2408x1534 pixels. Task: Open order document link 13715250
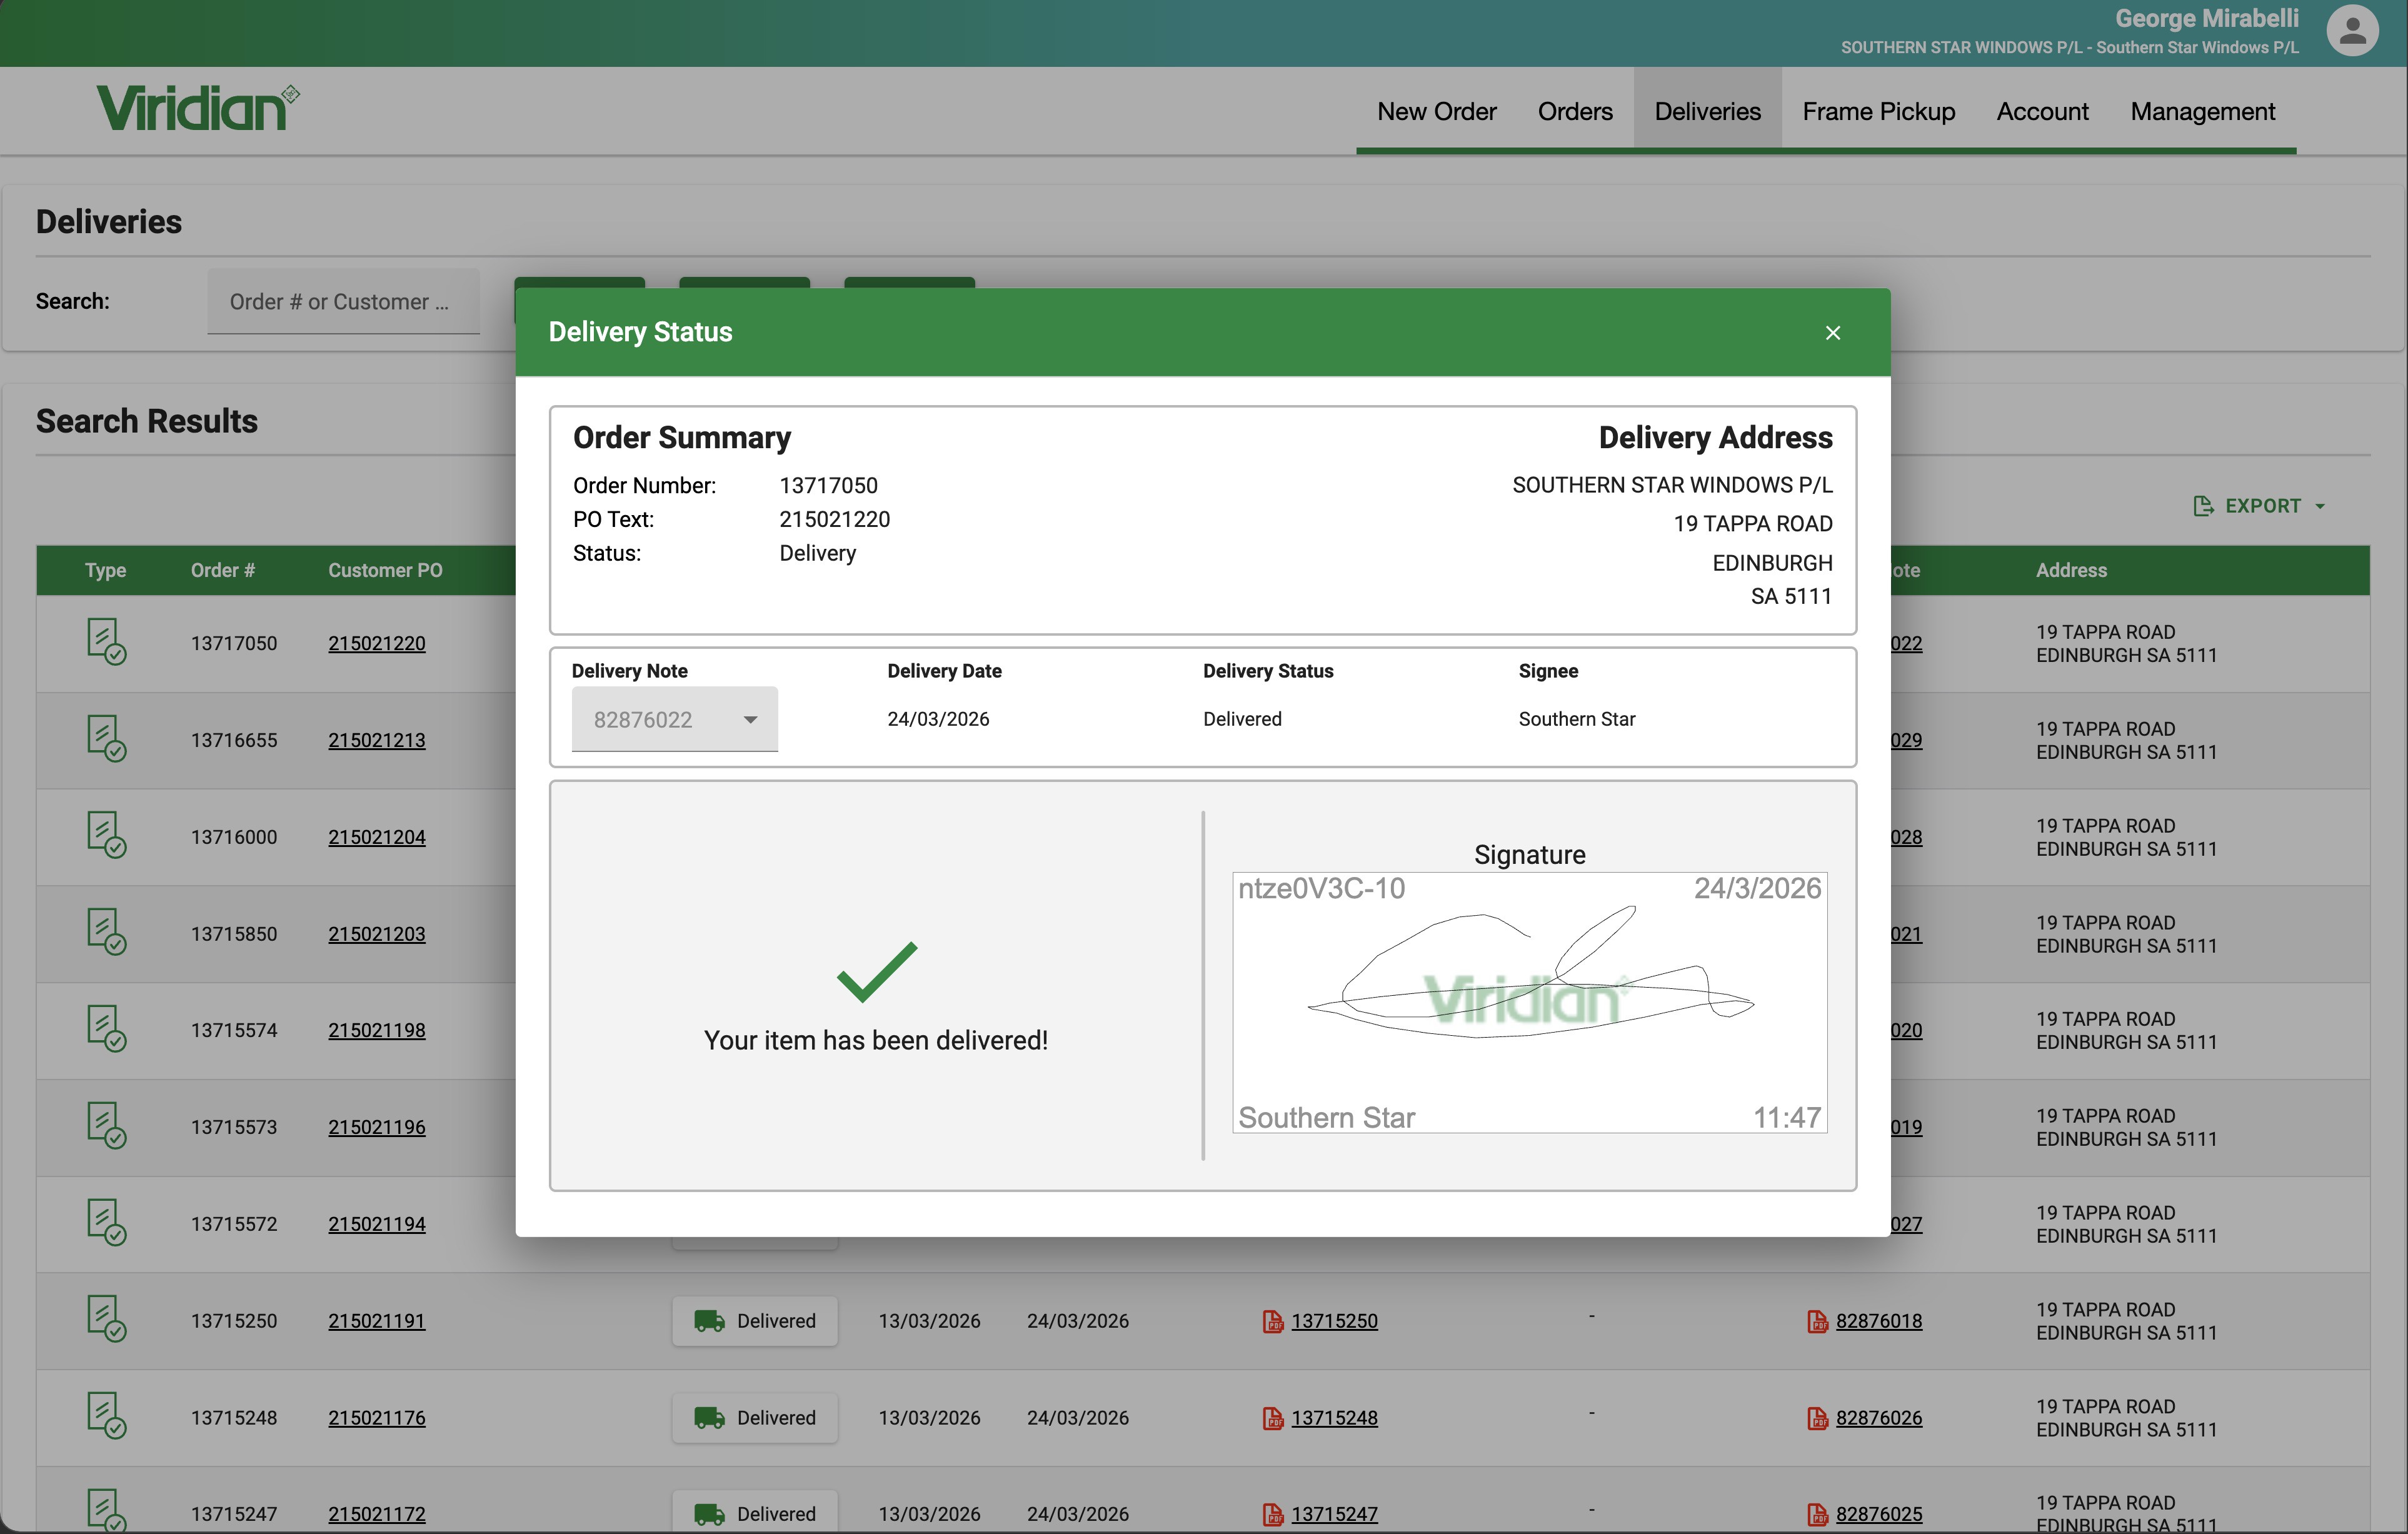1334,1321
